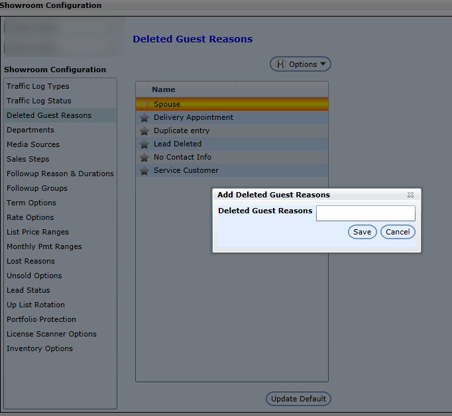The height and width of the screenshot is (416, 452).
Task: Close the Add Deleted Guest Reasons dialog
Action: pos(410,195)
